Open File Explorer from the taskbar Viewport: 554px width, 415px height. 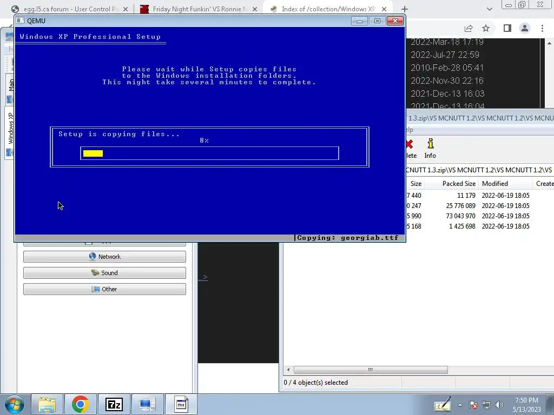click(47, 404)
